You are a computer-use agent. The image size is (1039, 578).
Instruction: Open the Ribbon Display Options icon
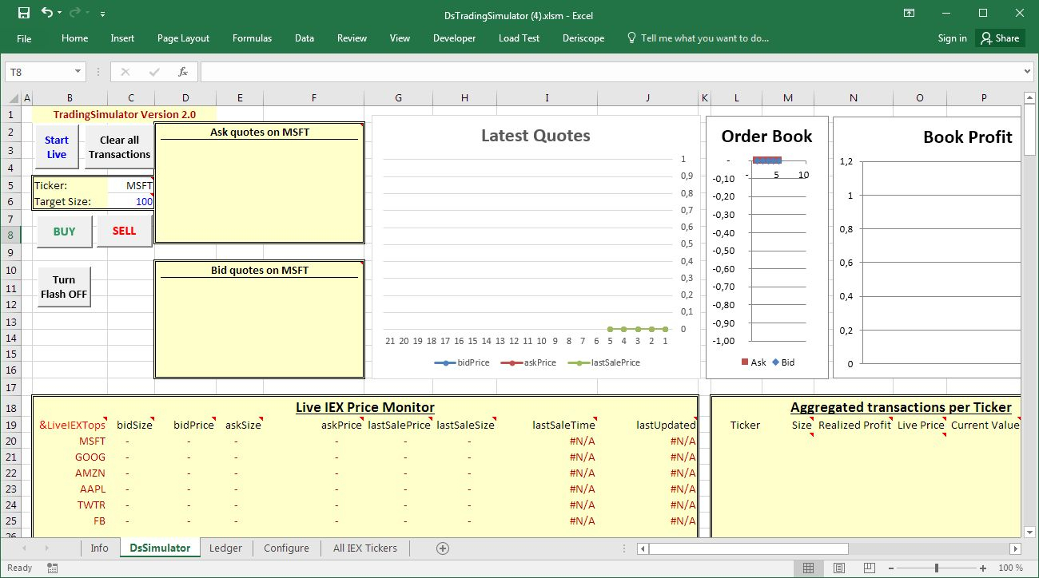pos(909,13)
